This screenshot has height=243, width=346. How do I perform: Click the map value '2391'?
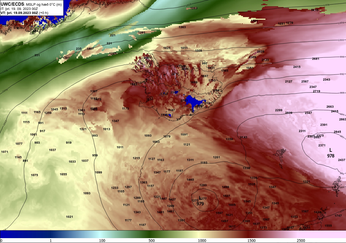tap(324, 125)
